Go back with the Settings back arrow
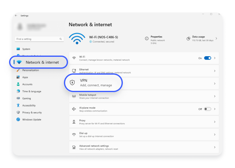This screenshot has height=168, width=235. [16, 16]
